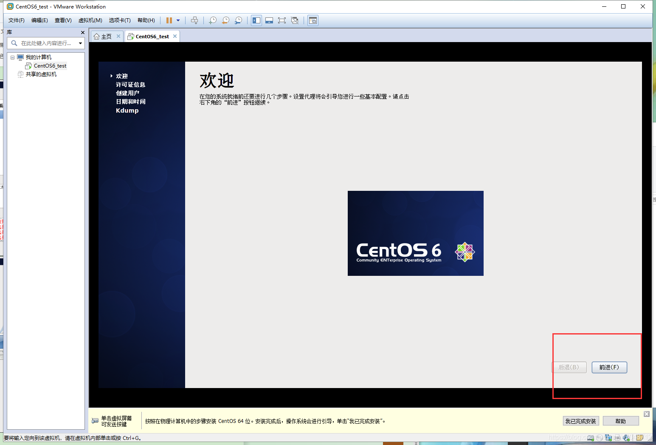Select CentOS6_test in the library tree
Viewport: 656px width, 445px height.
(50, 65)
